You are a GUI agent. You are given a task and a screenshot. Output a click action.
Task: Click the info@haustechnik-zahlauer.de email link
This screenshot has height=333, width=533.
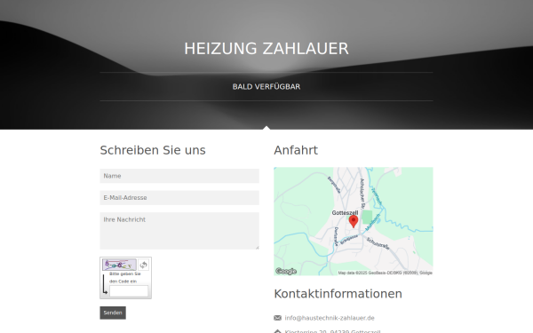(x=330, y=318)
